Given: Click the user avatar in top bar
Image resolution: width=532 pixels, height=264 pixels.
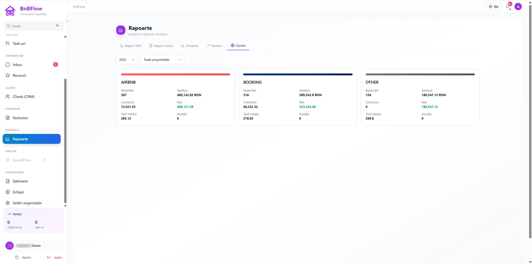Looking at the screenshot, I should [518, 7].
